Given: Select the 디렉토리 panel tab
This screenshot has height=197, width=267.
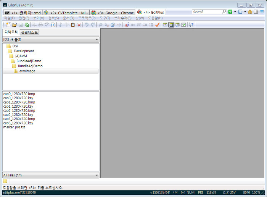Looking at the screenshot, I should (x=11, y=32).
